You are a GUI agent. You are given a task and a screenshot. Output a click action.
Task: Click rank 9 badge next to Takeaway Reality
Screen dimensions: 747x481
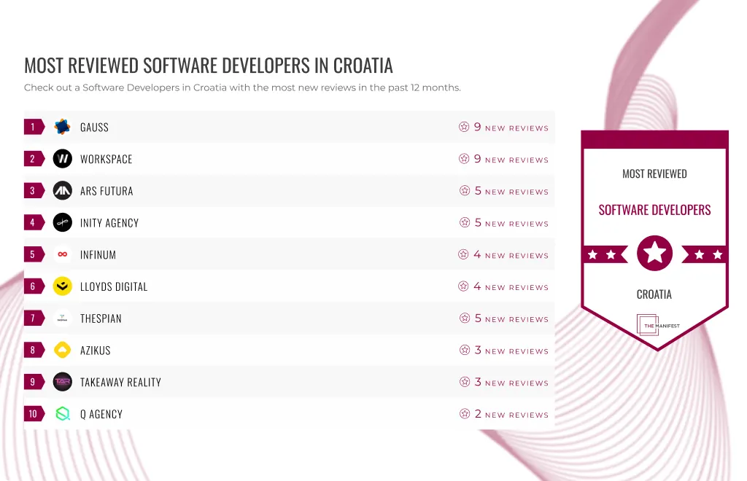(x=34, y=382)
